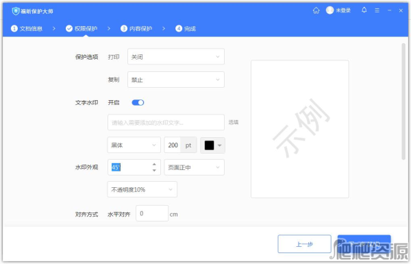411x264 pixels.
Task: Click the watermark text input field
Action: pos(166,122)
